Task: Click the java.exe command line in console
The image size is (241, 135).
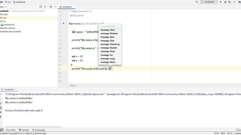Action: [x=123, y=94]
